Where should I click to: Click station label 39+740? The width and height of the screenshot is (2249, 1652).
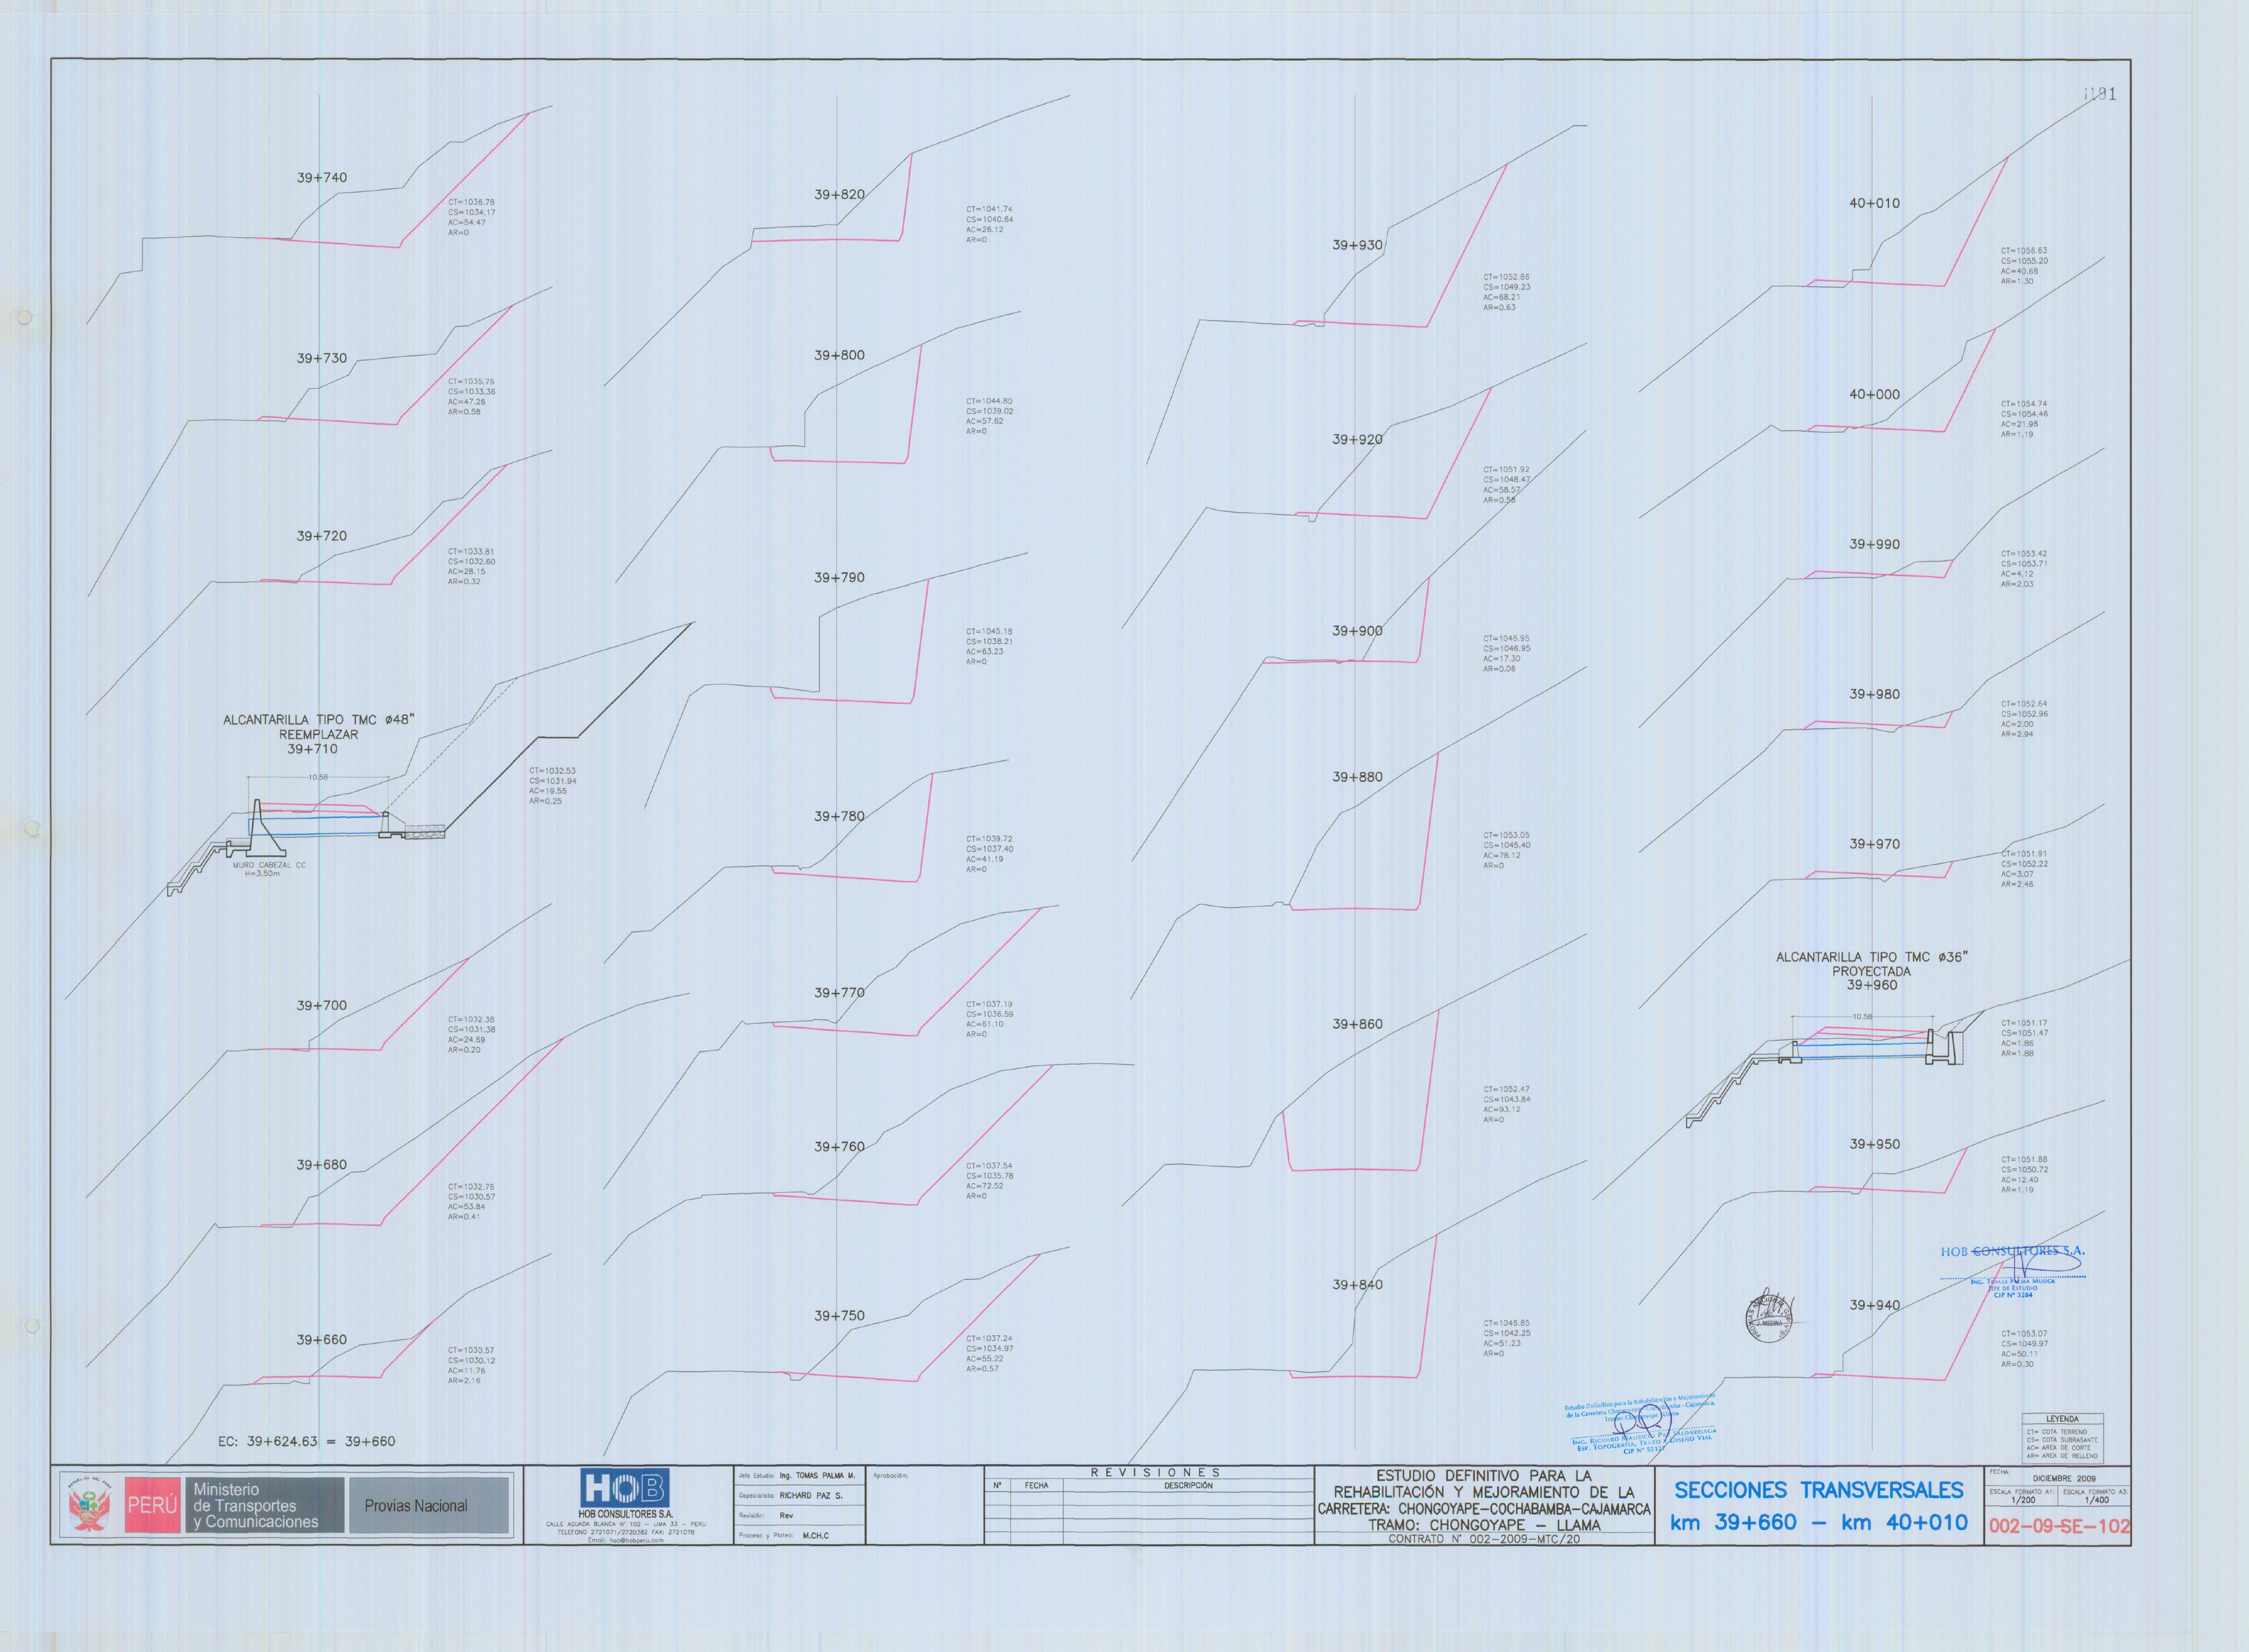pyautogui.click(x=322, y=178)
